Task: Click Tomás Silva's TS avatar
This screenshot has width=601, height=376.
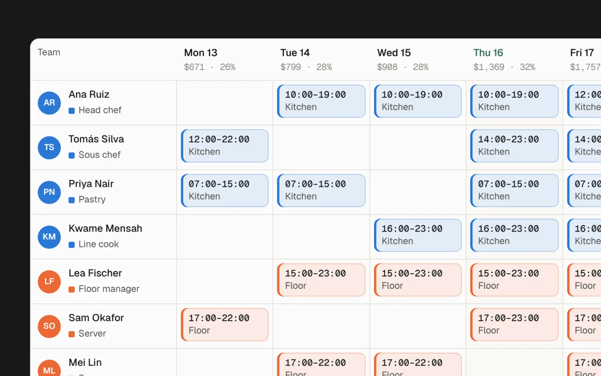Action: pyautogui.click(x=49, y=147)
